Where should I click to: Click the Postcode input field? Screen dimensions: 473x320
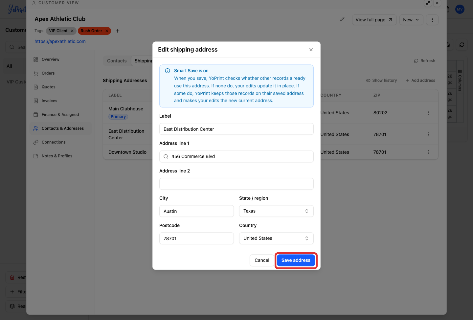(196, 239)
